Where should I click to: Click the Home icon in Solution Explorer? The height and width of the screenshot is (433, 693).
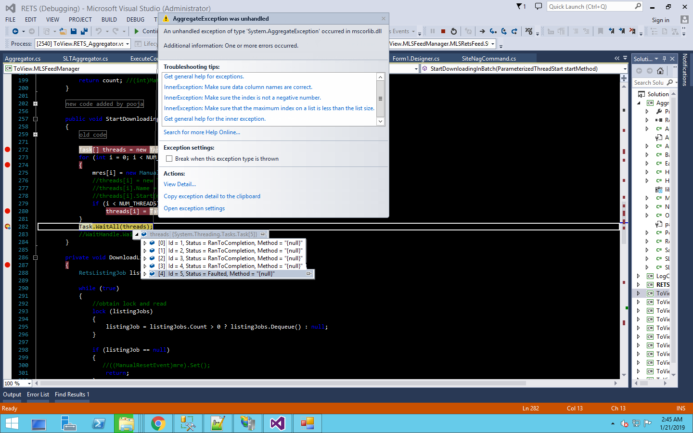[x=660, y=71]
